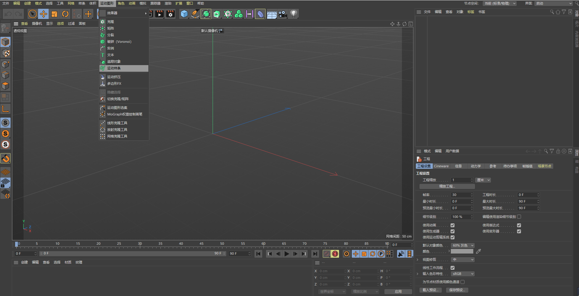The height and width of the screenshot is (296, 579).
Task: Toggle the 使用表达式 checkbox
Action: (519, 225)
